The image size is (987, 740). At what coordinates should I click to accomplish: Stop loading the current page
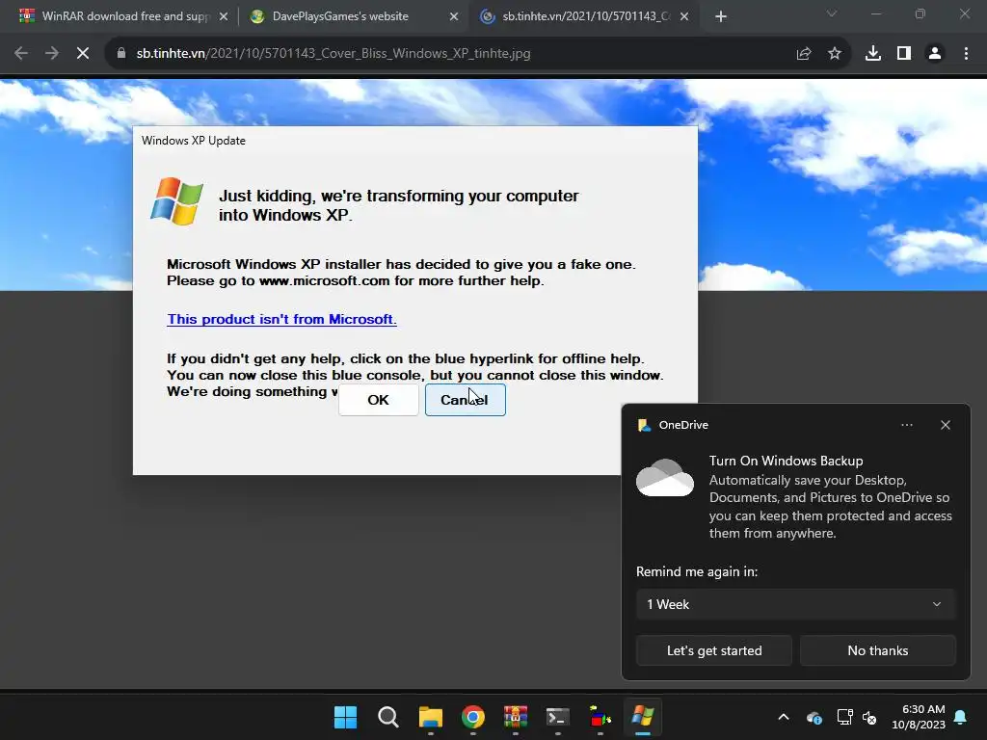click(x=83, y=54)
